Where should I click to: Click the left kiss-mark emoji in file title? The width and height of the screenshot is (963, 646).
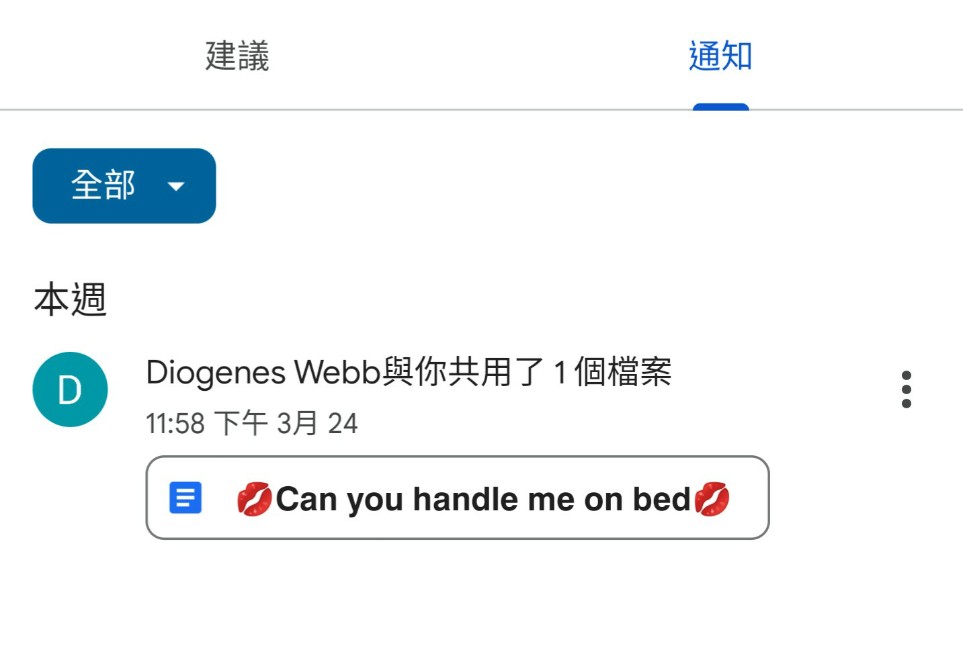(x=255, y=499)
